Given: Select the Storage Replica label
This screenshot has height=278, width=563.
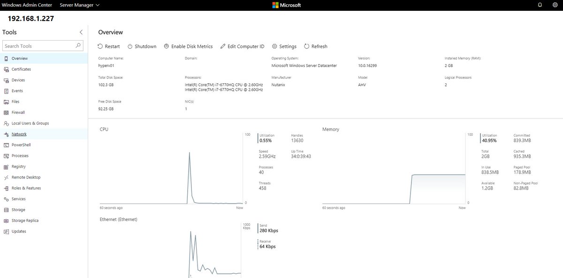Looking at the screenshot, I should pyautogui.click(x=25, y=220).
